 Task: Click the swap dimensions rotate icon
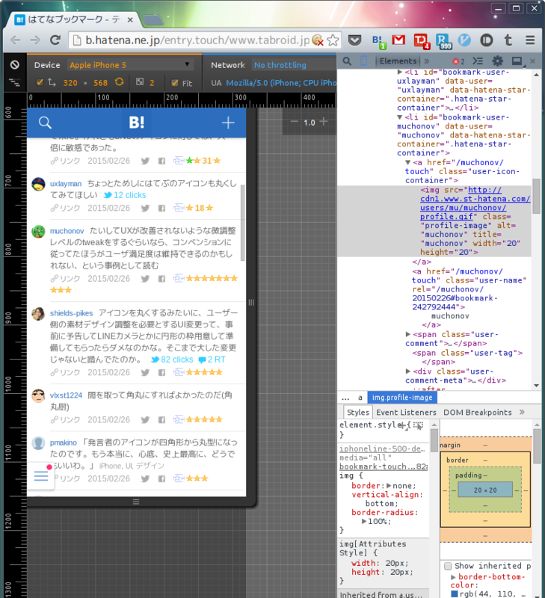click(120, 82)
